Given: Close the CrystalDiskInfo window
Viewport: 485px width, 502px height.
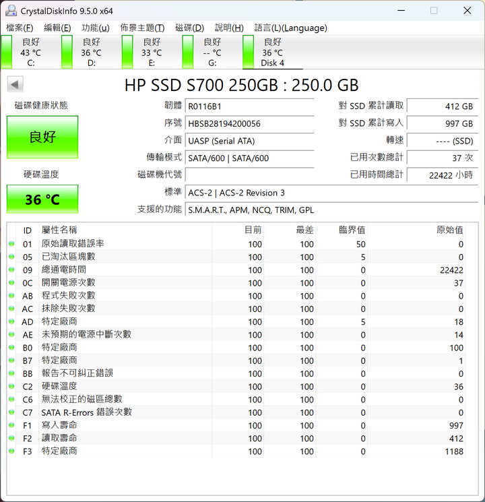Looking at the screenshot, I should (467, 11).
